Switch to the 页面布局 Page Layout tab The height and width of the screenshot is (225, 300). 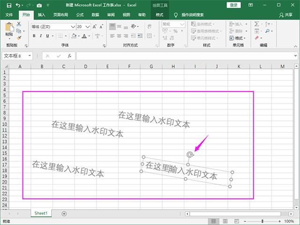(x=60, y=15)
